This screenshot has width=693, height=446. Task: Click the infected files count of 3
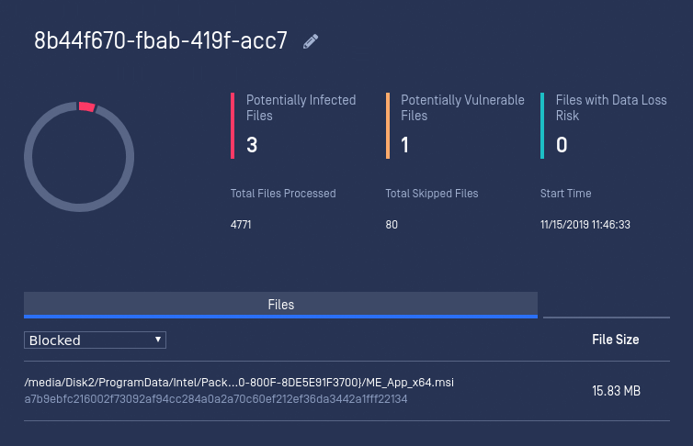(x=252, y=144)
